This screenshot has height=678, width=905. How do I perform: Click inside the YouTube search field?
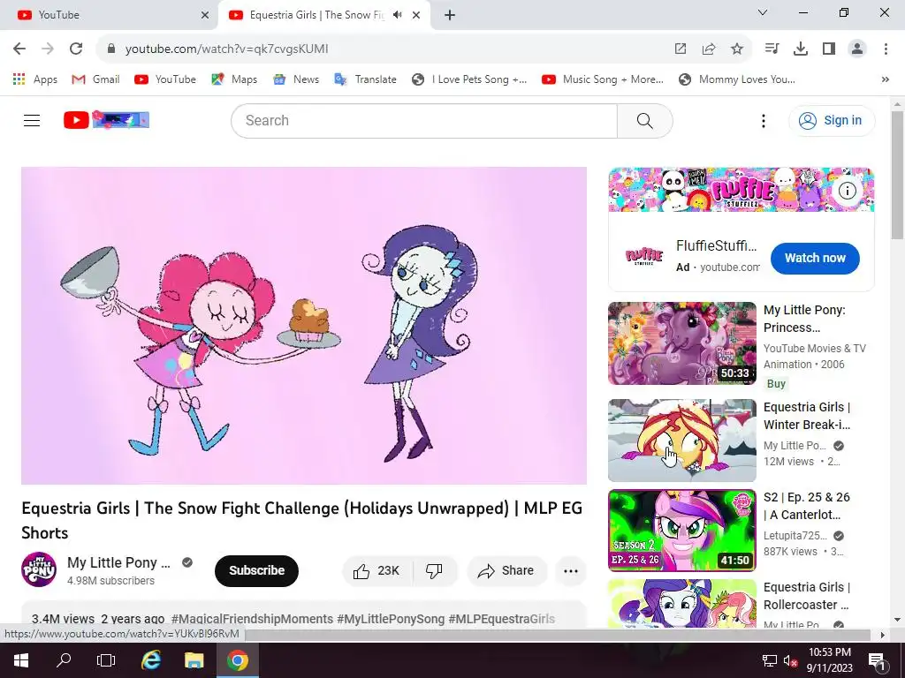tap(424, 121)
